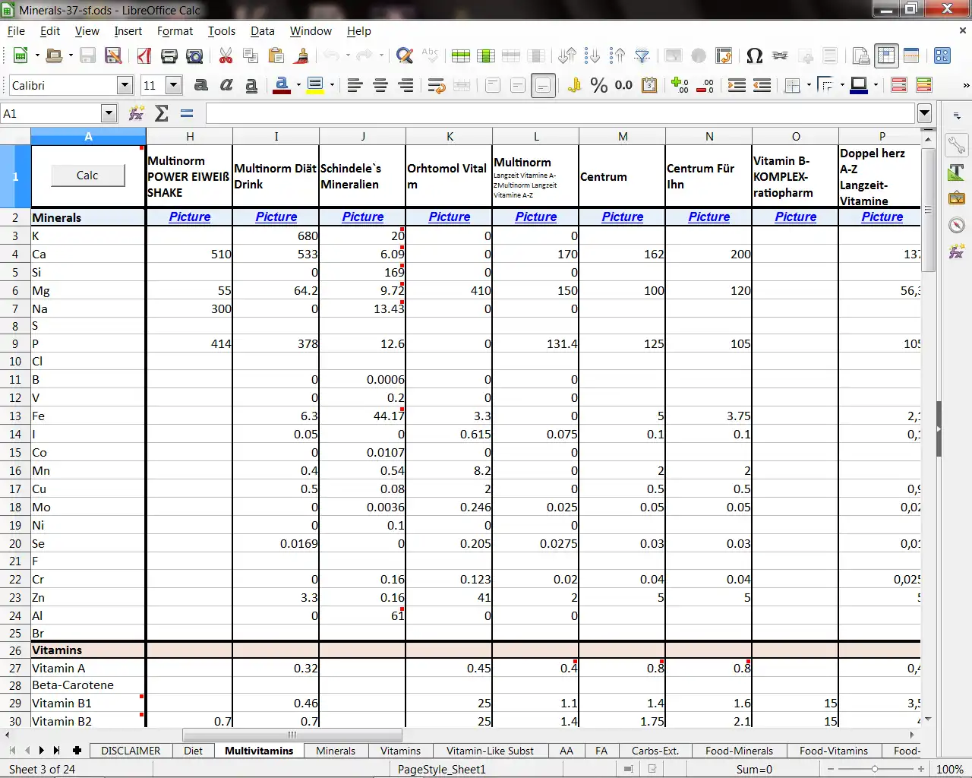This screenshot has width=972, height=778.
Task: Toggle Align Right
Action: pyautogui.click(x=406, y=85)
